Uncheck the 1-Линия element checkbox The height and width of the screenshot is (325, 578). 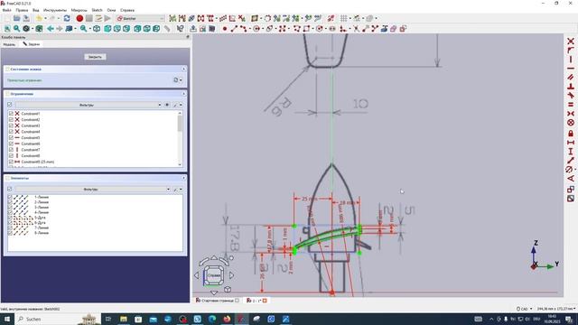coord(10,197)
